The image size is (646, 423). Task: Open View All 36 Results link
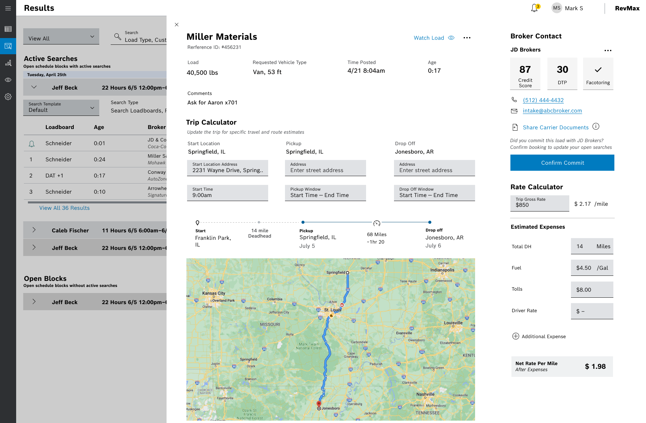64,208
